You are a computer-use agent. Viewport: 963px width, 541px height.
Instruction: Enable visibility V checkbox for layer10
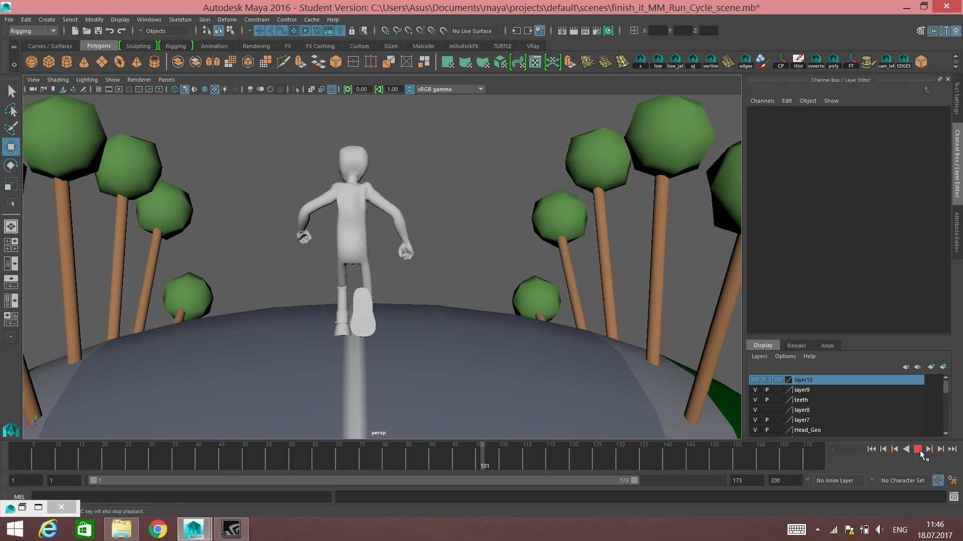point(755,380)
